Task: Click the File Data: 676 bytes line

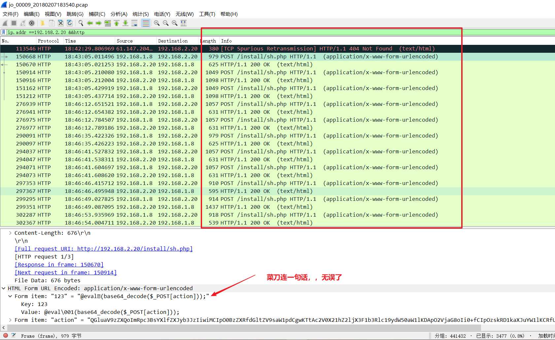Action: click(x=48, y=280)
